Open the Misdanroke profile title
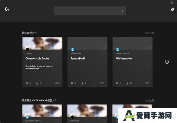This screenshot has height=123, width=177. (124, 59)
